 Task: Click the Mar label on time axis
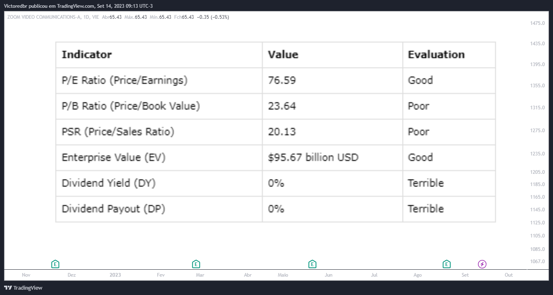pyautogui.click(x=200, y=275)
